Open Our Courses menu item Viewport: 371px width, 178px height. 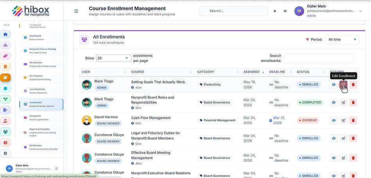(x=41, y=78)
